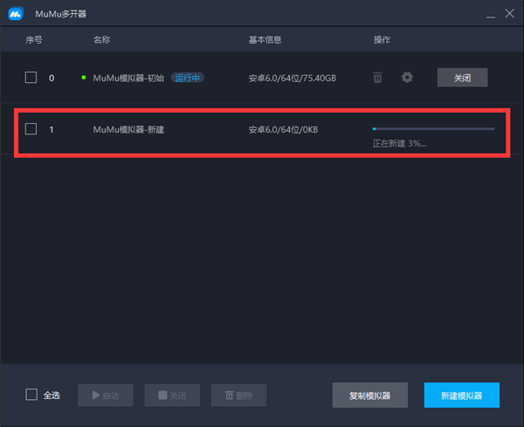Click the 操作 column header
This screenshot has height=427, width=524.
(382, 40)
